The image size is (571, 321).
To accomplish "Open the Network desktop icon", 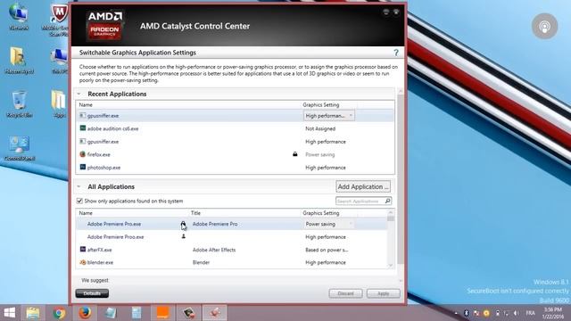I will 18,17.
